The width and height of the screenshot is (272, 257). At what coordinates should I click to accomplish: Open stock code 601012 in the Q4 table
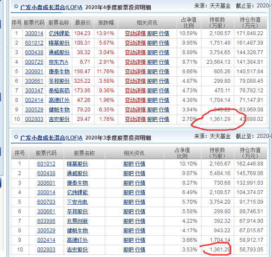pos(34,42)
